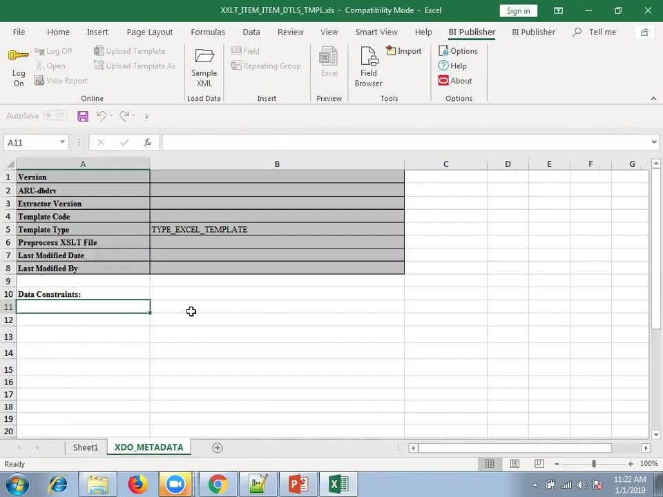
Task: Click Upload Template As
Action: [135, 66]
